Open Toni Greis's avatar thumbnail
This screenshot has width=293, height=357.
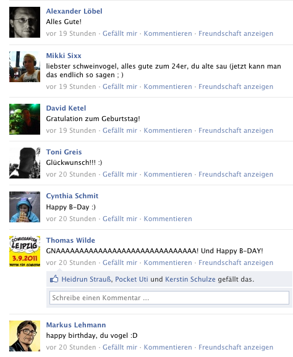(x=25, y=163)
